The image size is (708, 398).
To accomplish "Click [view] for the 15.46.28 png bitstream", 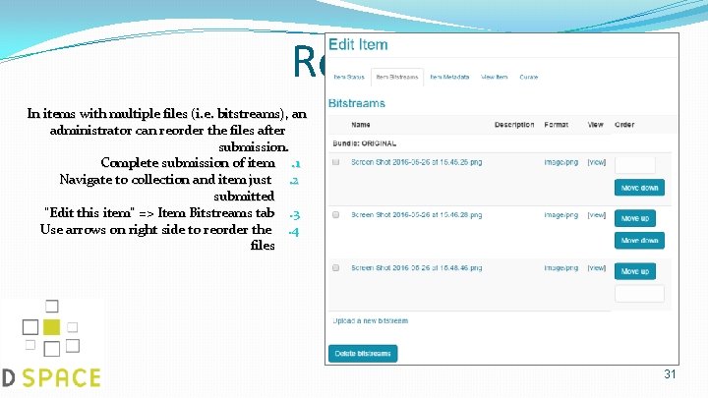I will [597, 215].
